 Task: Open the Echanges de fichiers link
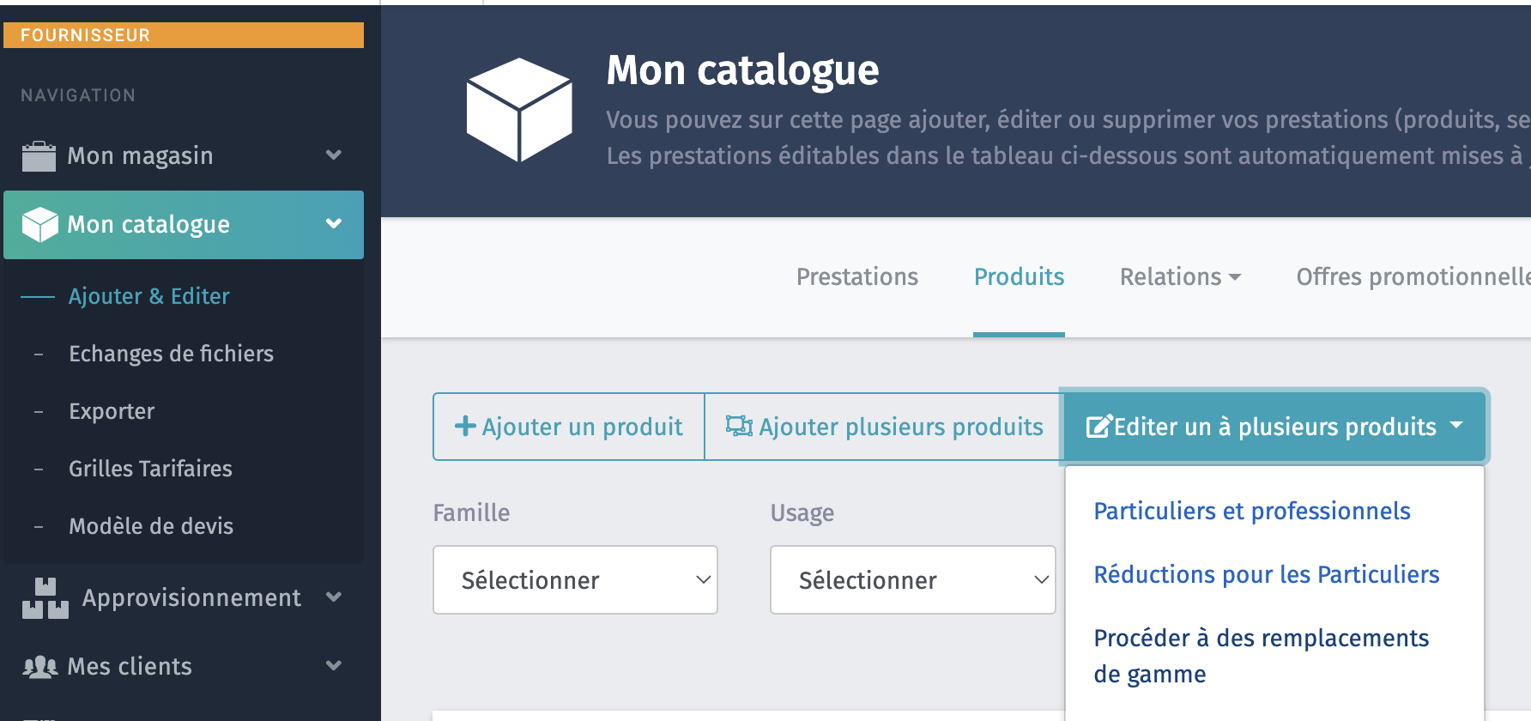click(171, 354)
